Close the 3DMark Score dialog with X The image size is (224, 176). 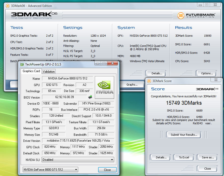pyautogui.click(x=216, y=80)
